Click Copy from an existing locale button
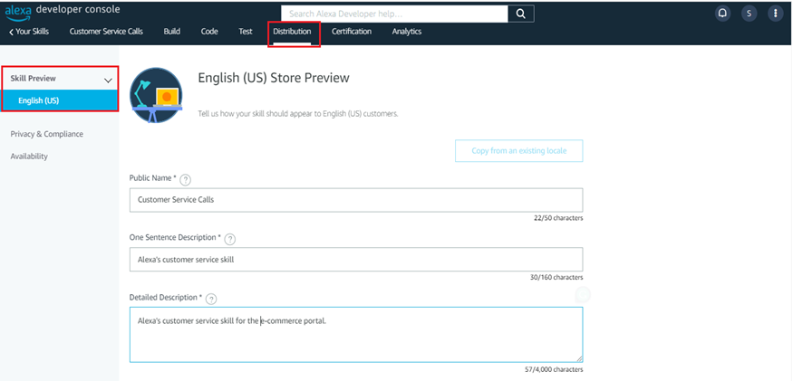Viewport: 793px width, 381px height. point(518,151)
